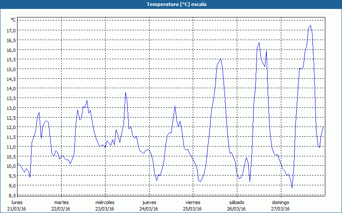
Task: Click the 12,0 axis value
Action: coord(12,127)
